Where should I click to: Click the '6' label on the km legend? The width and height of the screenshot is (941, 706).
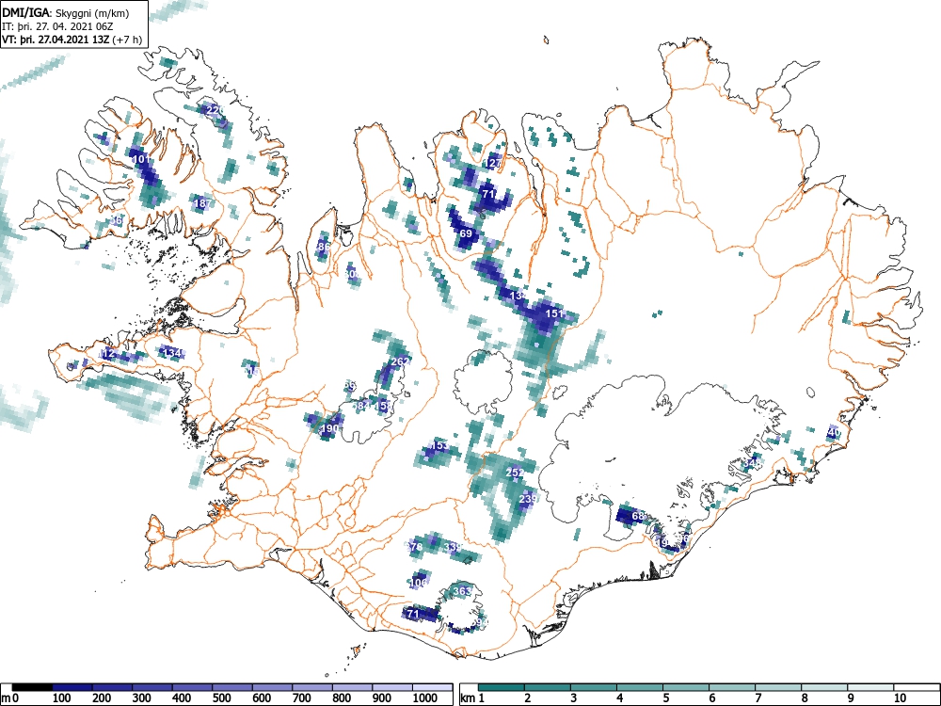[x=711, y=698]
